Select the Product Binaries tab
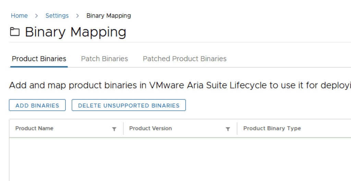This screenshot has height=181, width=351. click(x=39, y=59)
